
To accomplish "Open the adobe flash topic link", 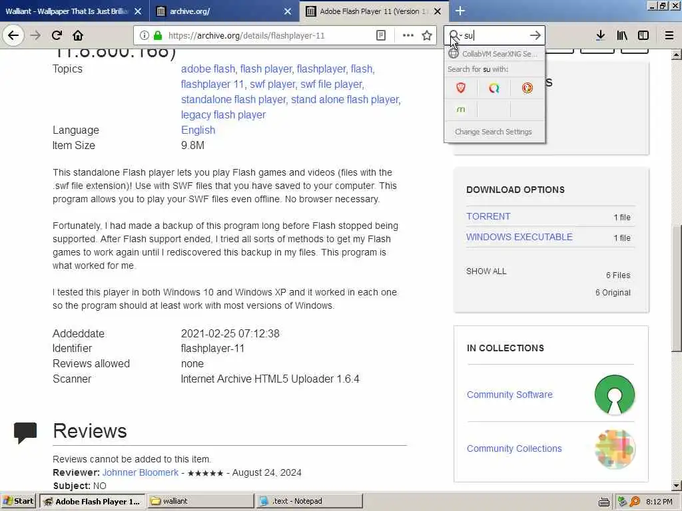I will pyautogui.click(x=208, y=69).
